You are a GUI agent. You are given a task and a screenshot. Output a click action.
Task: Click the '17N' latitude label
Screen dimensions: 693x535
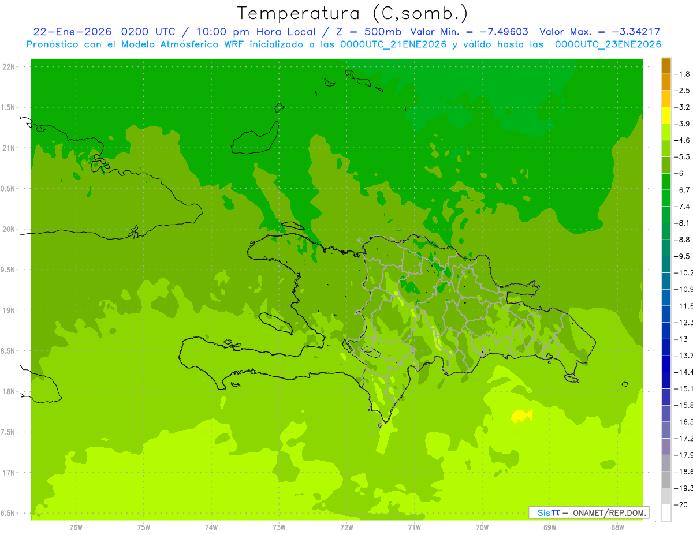point(9,473)
